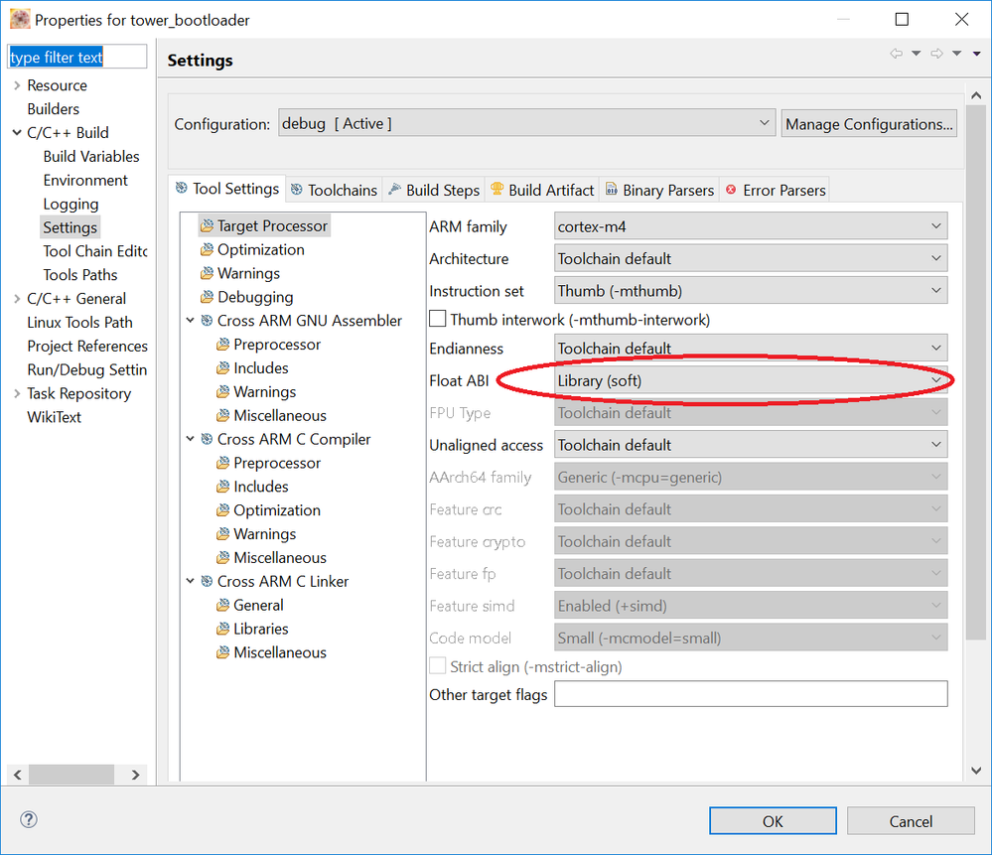The height and width of the screenshot is (855, 992).
Task: Open the Float ABI dropdown
Action: click(x=751, y=380)
